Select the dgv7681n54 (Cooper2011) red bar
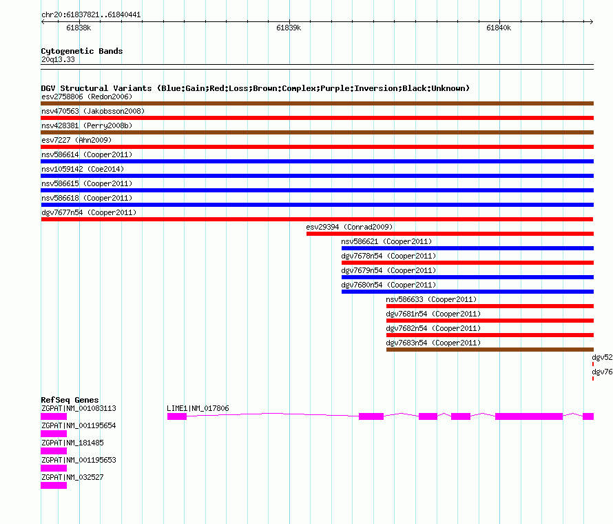 (490, 321)
